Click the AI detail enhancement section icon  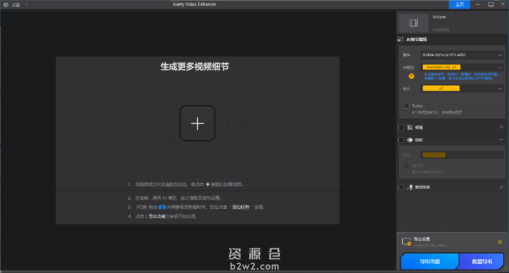click(x=401, y=40)
